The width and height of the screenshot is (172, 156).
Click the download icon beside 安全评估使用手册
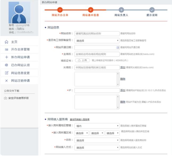click(x=6, y=98)
